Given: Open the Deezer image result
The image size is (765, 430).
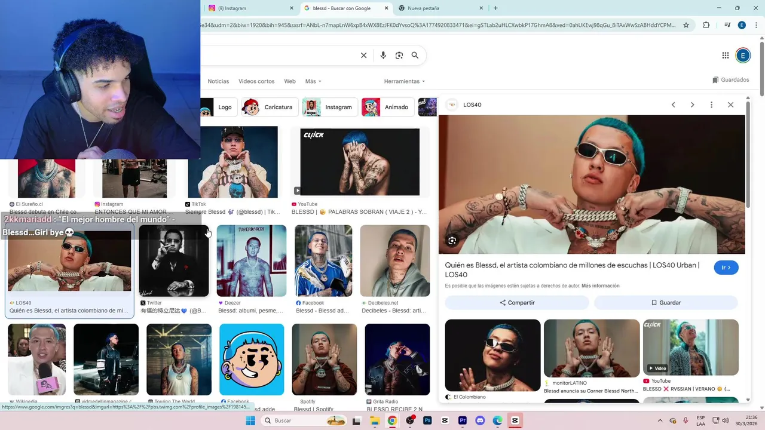Looking at the screenshot, I should (252, 261).
